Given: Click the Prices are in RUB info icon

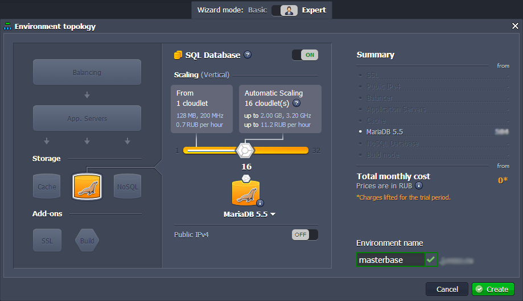Looking at the screenshot, I should click(x=419, y=185).
